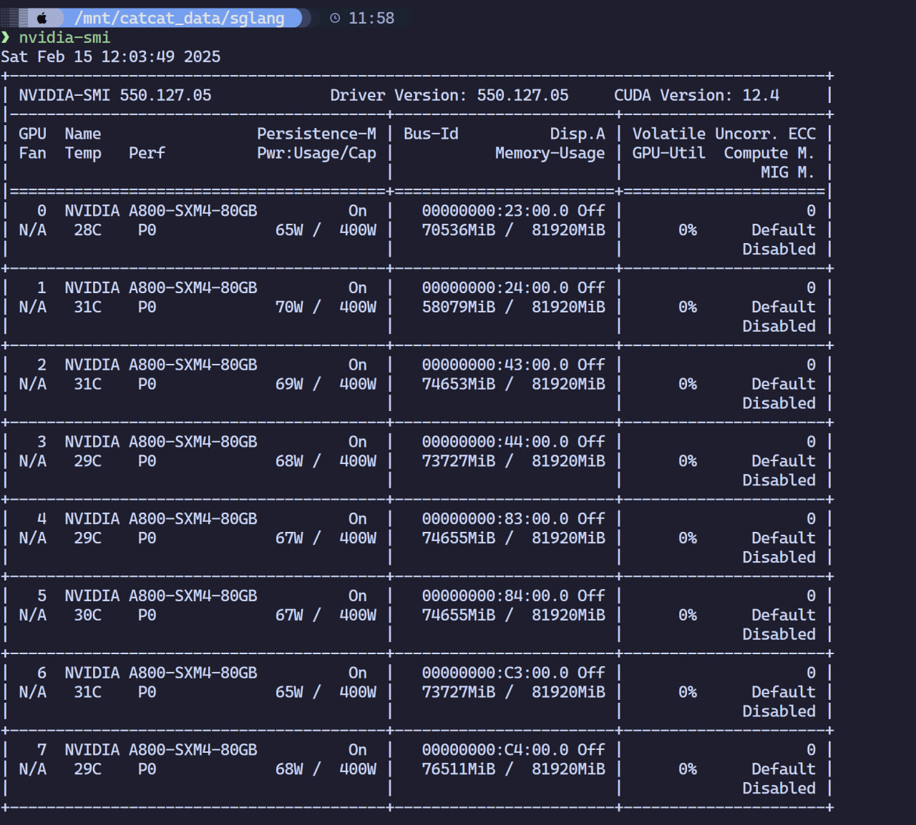Click GPU 7's Disabled MIG mode value
This screenshot has height=825, width=916.
coord(779,789)
